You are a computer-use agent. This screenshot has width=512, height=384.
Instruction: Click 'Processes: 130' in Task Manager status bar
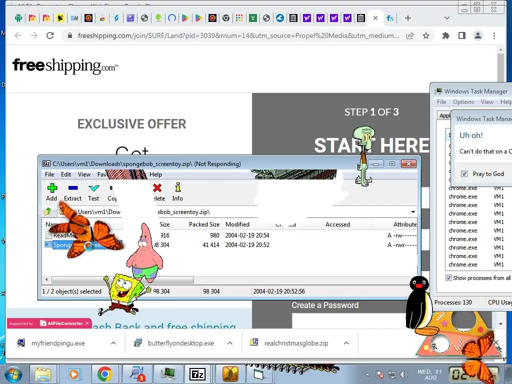point(453,302)
